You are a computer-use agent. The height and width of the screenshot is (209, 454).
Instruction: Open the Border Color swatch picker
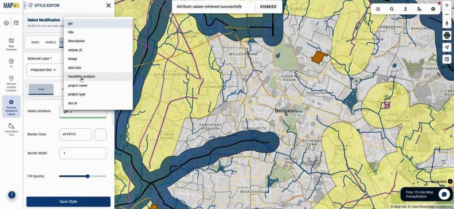[x=101, y=134]
